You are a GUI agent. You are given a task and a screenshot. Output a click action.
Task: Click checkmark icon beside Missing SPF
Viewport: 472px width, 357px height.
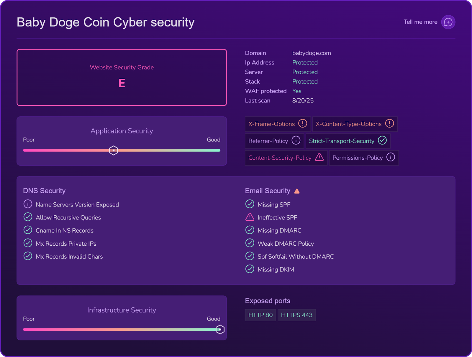click(250, 204)
